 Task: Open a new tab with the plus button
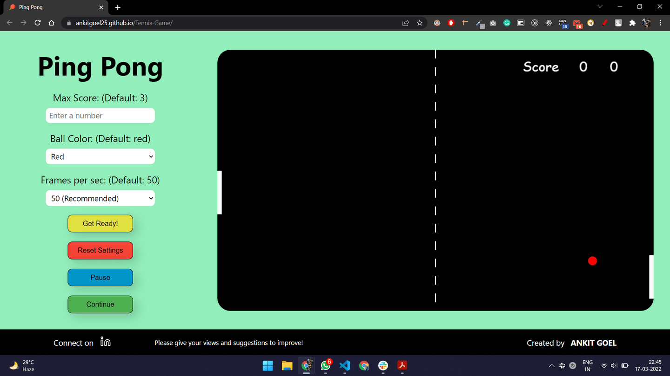pos(118,7)
